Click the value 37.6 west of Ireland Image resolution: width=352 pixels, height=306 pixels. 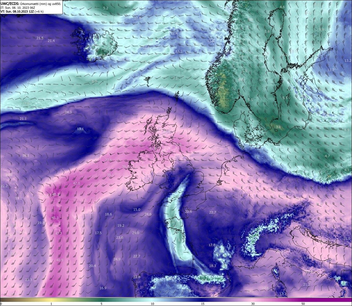pos(108,160)
